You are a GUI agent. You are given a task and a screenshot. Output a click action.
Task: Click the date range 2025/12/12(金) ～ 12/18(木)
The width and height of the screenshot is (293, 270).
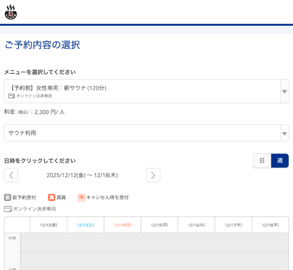pos(82,175)
